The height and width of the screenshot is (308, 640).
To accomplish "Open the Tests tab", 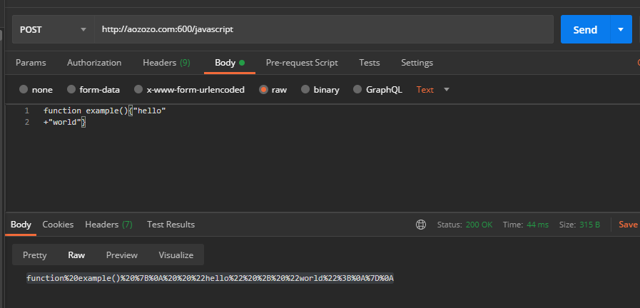I will coord(370,63).
